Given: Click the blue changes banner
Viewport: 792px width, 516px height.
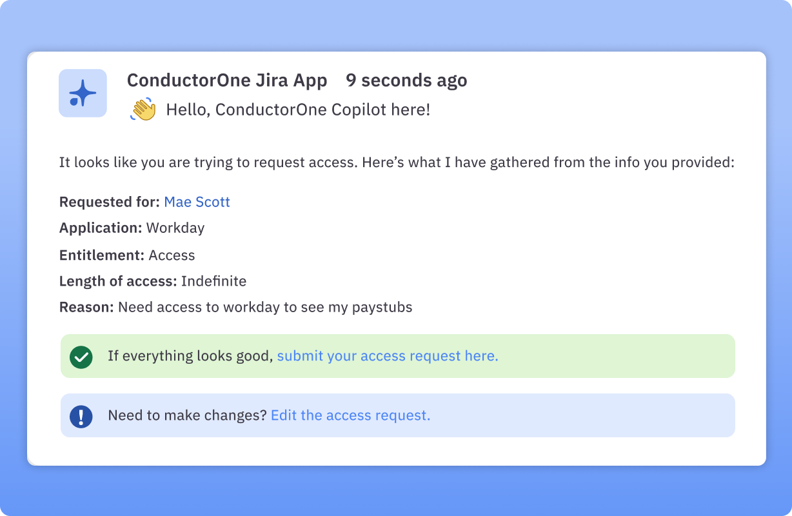Looking at the screenshot, I should [397, 415].
